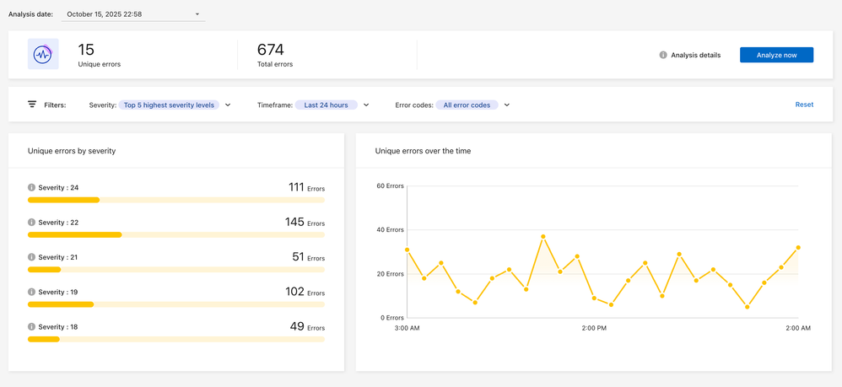Click info icon next to Severity 18
The width and height of the screenshot is (842, 387).
coord(32,326)
